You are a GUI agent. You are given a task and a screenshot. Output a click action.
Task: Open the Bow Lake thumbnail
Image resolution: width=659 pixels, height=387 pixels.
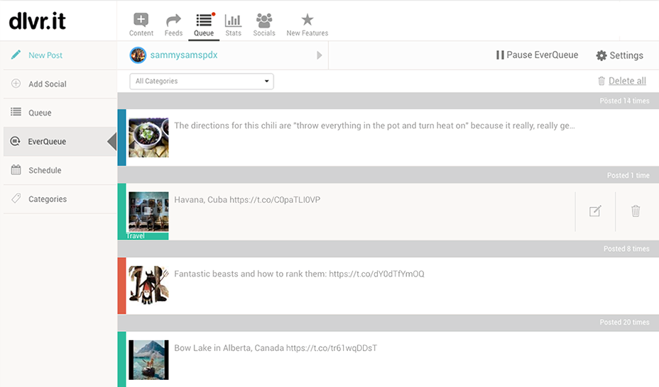[148, 360]
